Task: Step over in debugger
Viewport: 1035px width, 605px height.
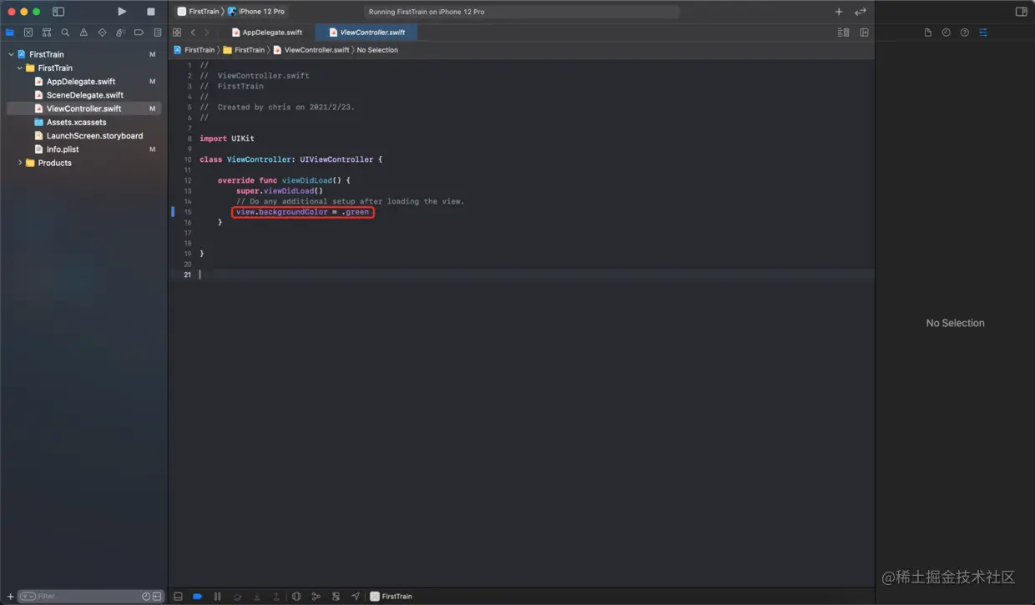Action: click(x=238, y=597)
